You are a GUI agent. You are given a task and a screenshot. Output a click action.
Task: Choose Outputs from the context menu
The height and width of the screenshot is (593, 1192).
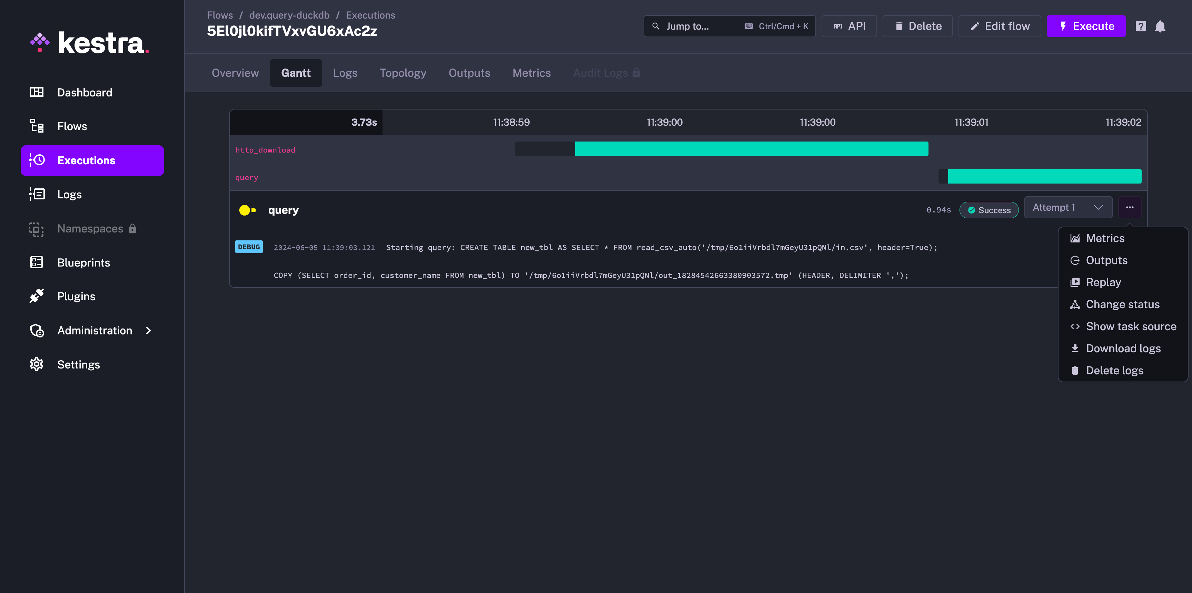[x=1123, y=260]
